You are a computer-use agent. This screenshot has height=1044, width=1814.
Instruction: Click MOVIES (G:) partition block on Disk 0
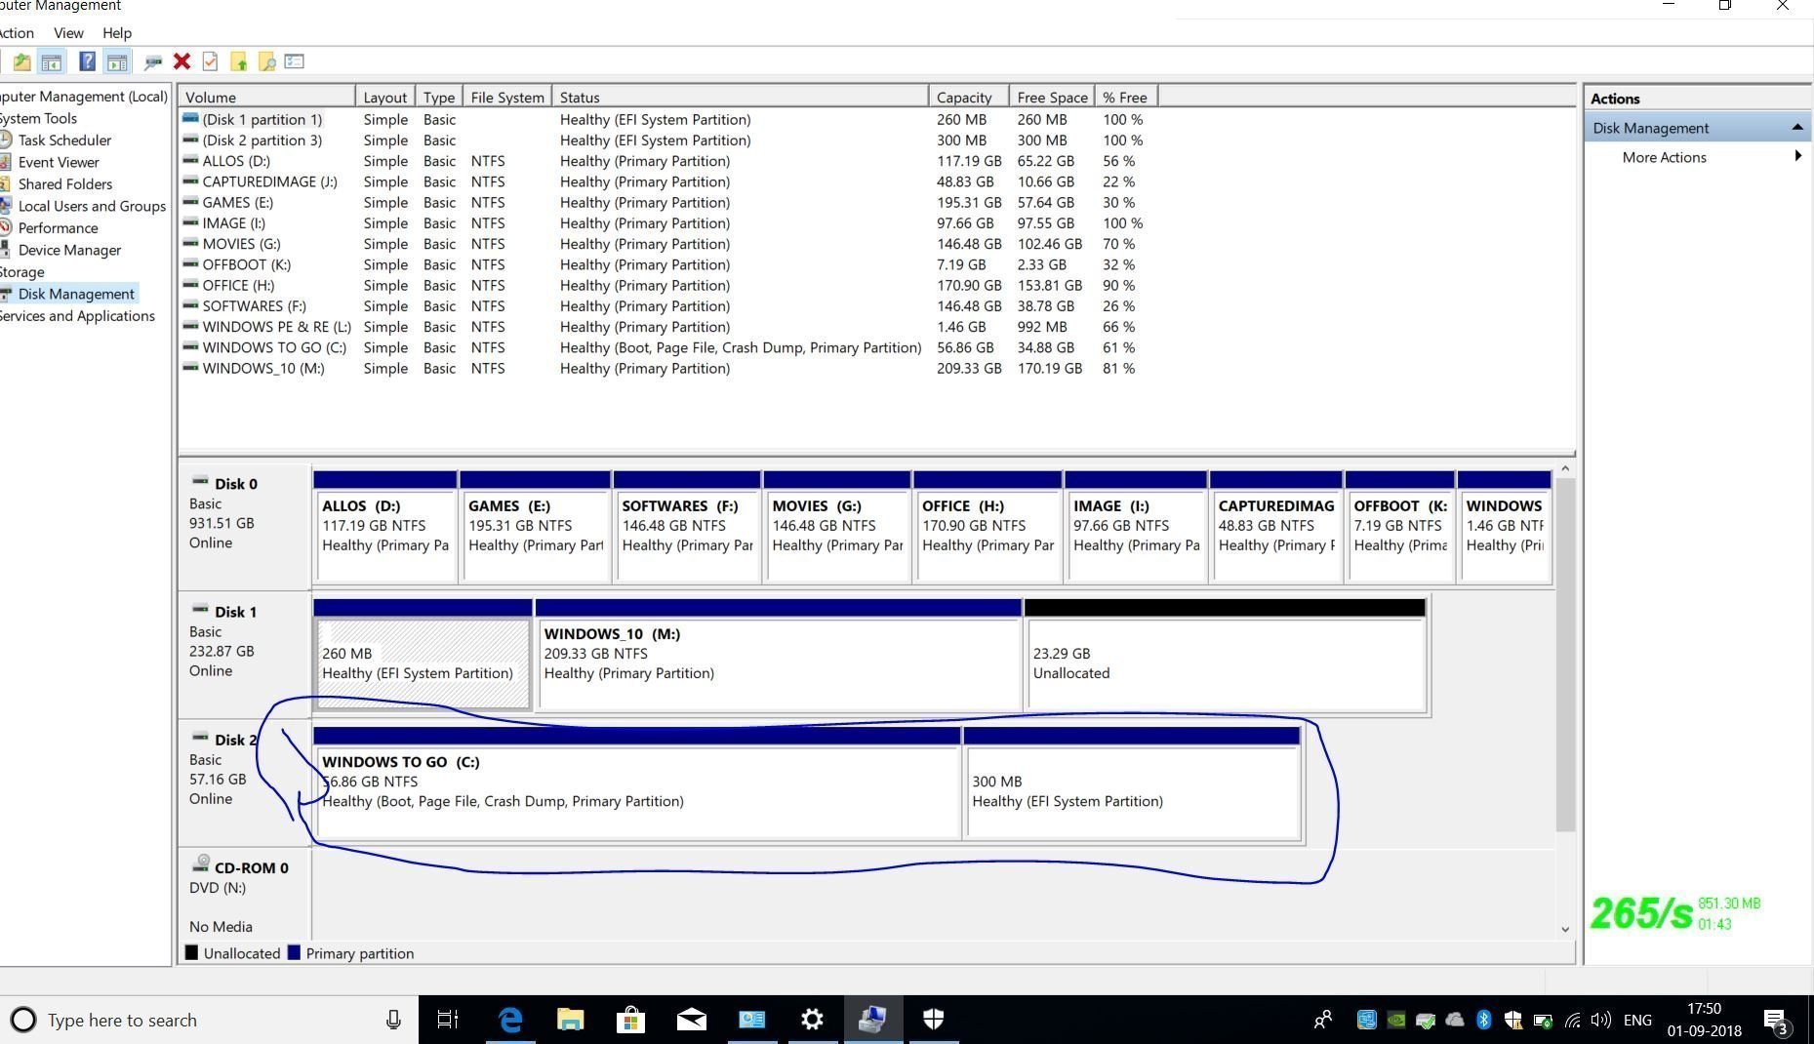(x=837, y=527)
